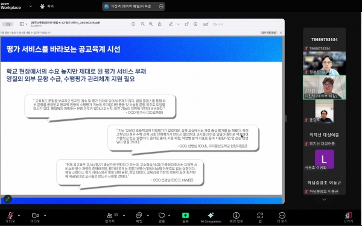Viewport: 362px width, 226px height.
Task: Expand chat options caret
Action: point(148,215)
